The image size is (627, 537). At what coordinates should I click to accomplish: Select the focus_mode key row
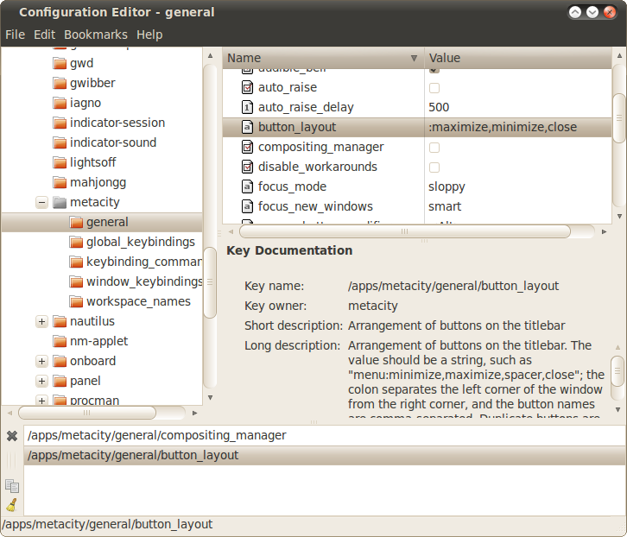[417, 186]
